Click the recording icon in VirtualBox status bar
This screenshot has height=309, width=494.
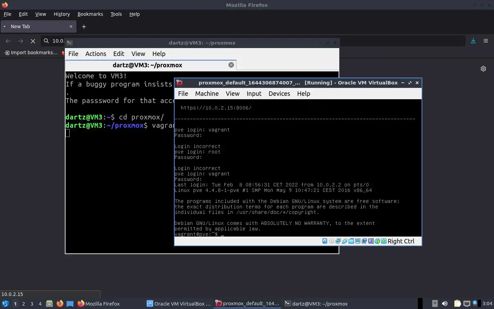click(x=364, y=241)
